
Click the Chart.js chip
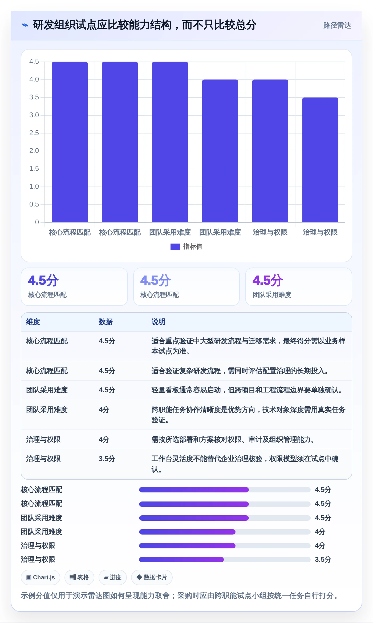tap(40, 577)
